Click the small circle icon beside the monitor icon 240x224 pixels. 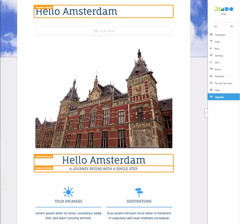232,26
